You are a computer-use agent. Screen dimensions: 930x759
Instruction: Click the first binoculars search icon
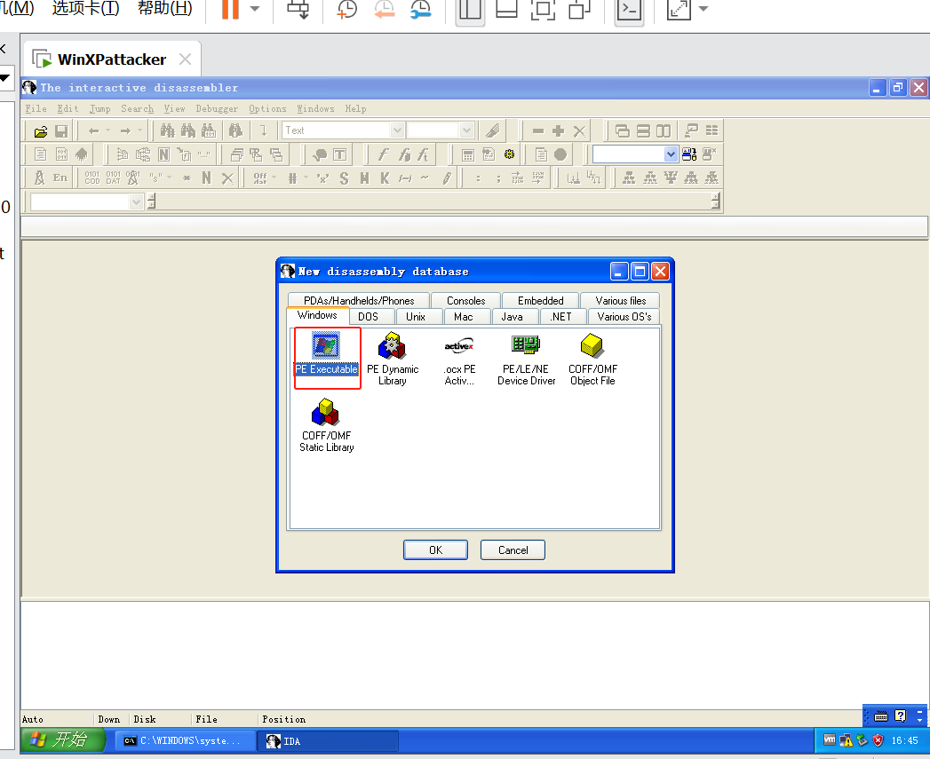[168, 130]
